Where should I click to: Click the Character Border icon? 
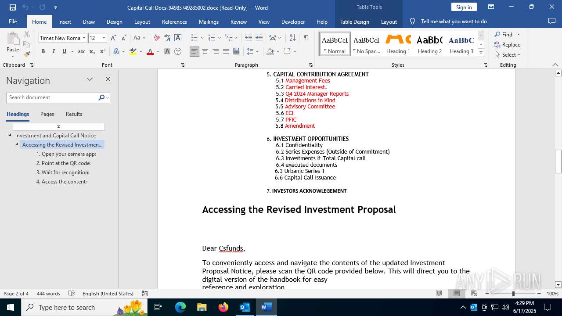point(178,38)
